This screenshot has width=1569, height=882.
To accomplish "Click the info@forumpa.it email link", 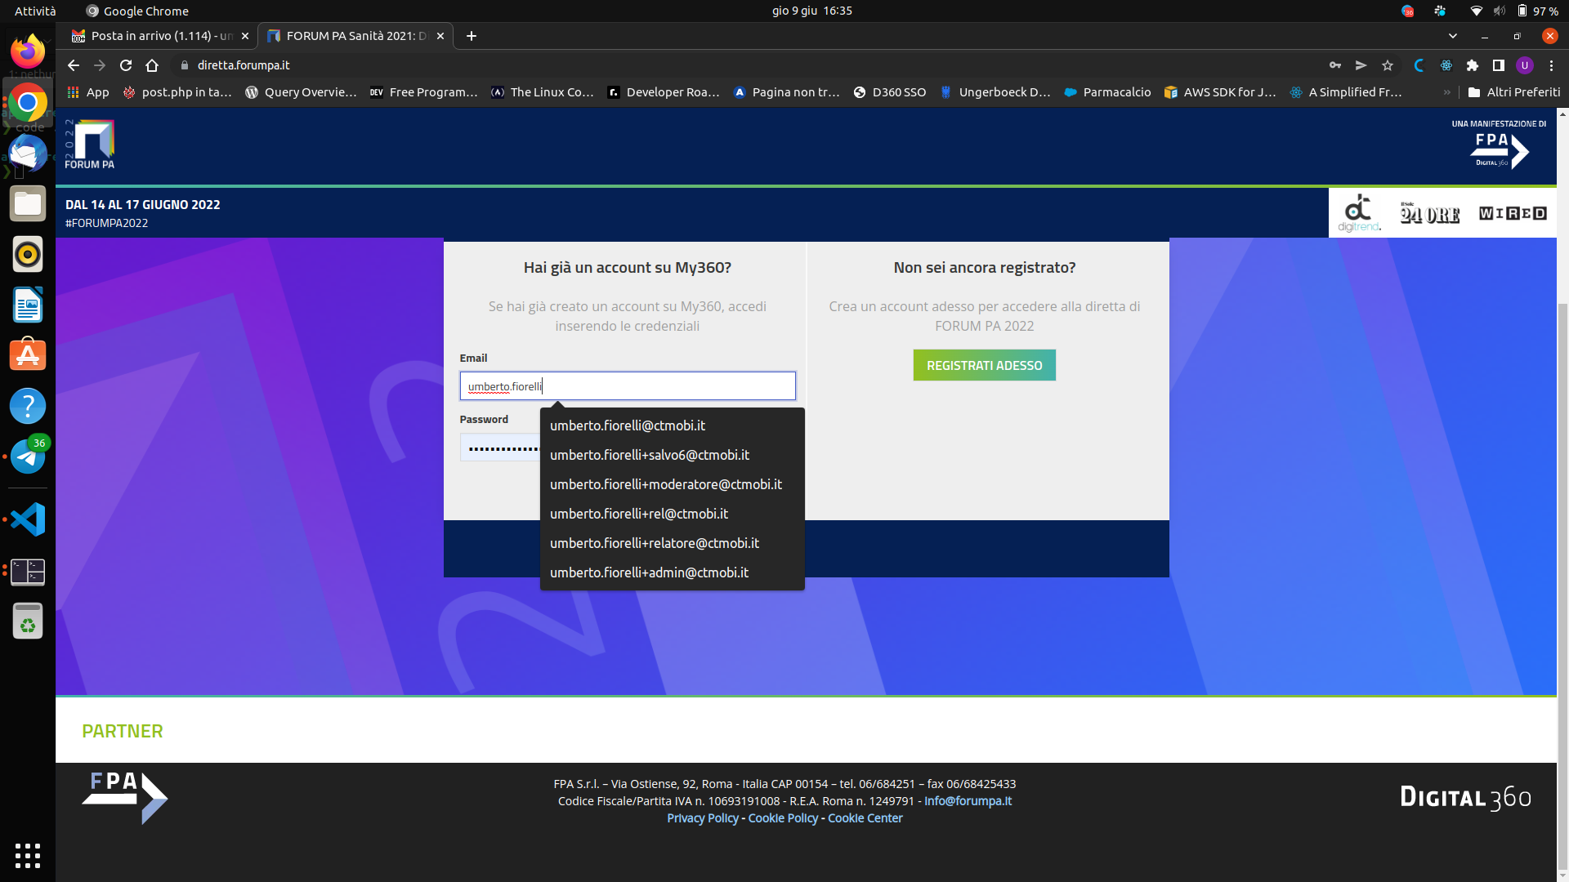I will pos(968,801).
